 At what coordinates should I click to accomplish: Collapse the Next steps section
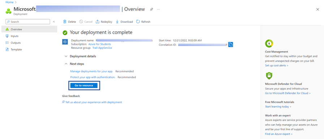click(74, 64)
